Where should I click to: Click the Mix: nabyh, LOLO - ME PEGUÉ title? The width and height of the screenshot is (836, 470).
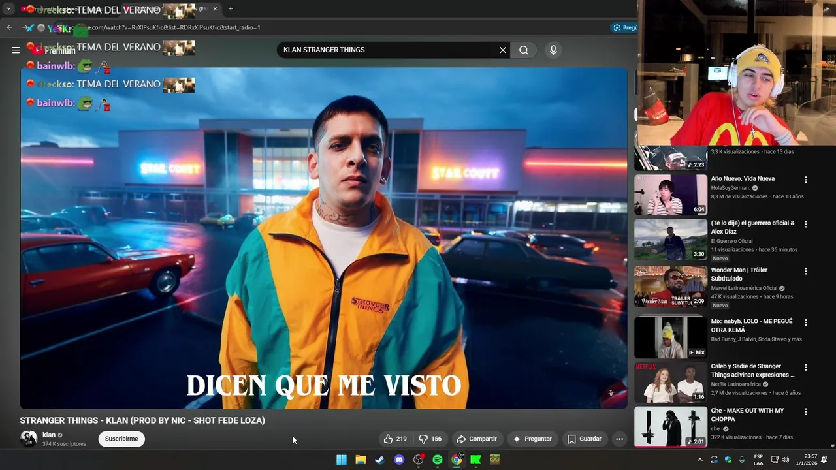752,326
